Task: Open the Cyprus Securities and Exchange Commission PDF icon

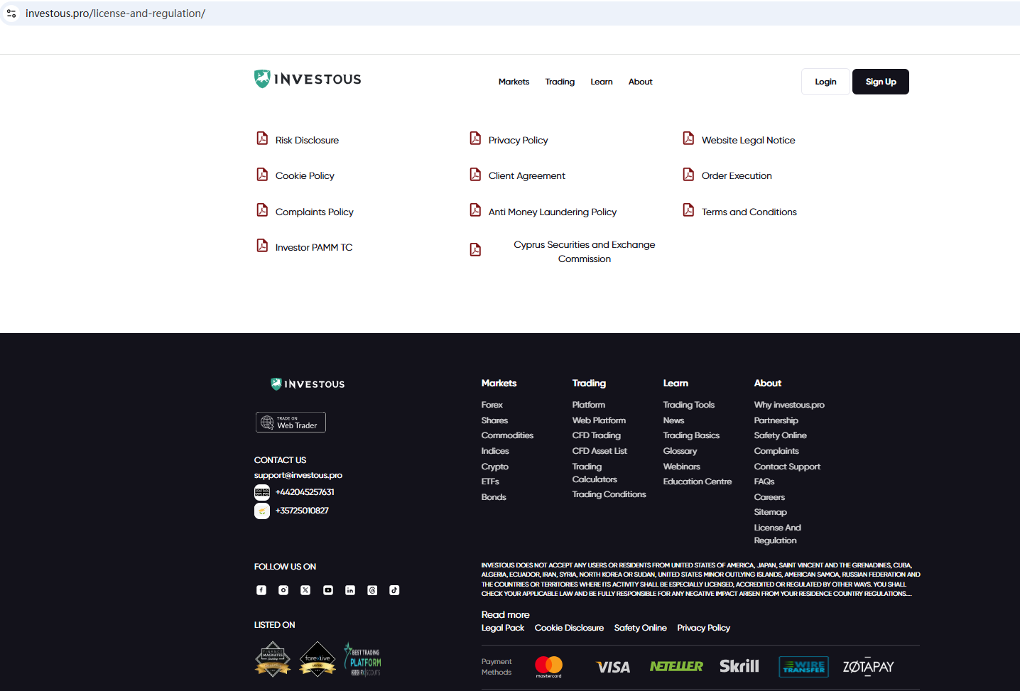Action: point(475,250)
